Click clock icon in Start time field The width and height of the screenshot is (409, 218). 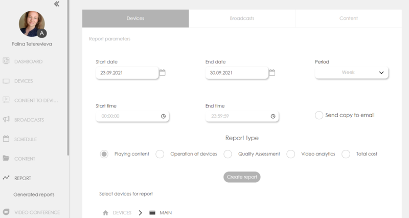coord(163,116)
